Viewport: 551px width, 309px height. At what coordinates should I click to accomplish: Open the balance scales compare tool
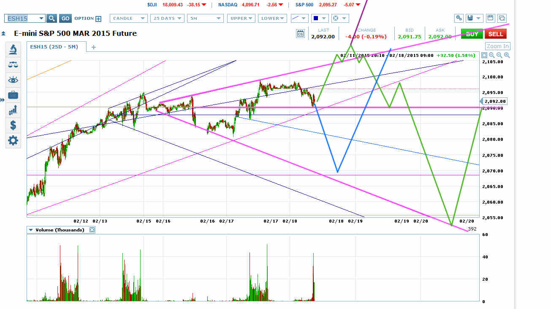click(13, 65)
